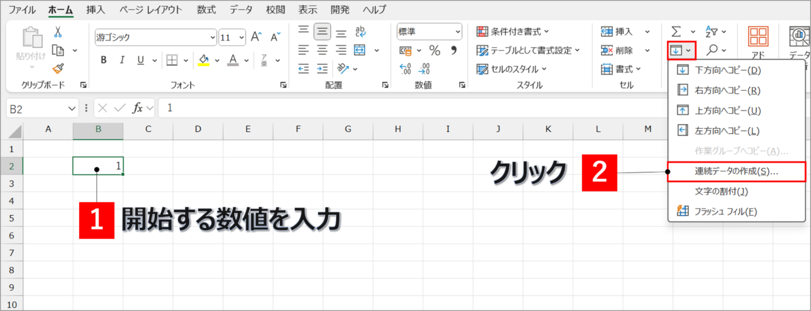This screenshot has width=811, height=311.
Task: Toggle Italic formatting
Action: click(122, 60)
